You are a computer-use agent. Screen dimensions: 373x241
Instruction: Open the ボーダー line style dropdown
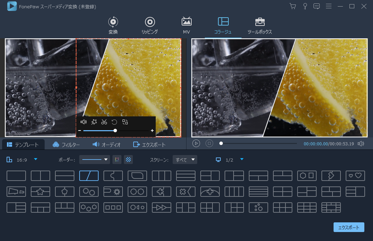click(x=94, y=160)
